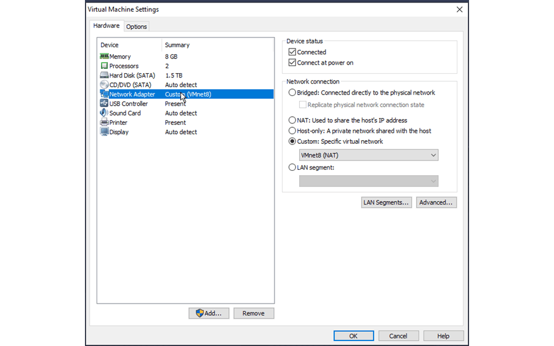This screenshot has height=346, width=554.
Task: Select Custom: Specific virtual network
Action: pos(292,141)
